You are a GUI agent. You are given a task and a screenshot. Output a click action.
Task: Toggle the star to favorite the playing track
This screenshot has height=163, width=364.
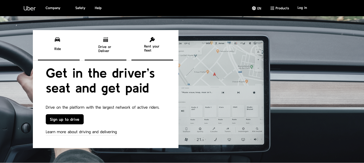[254, 92]
